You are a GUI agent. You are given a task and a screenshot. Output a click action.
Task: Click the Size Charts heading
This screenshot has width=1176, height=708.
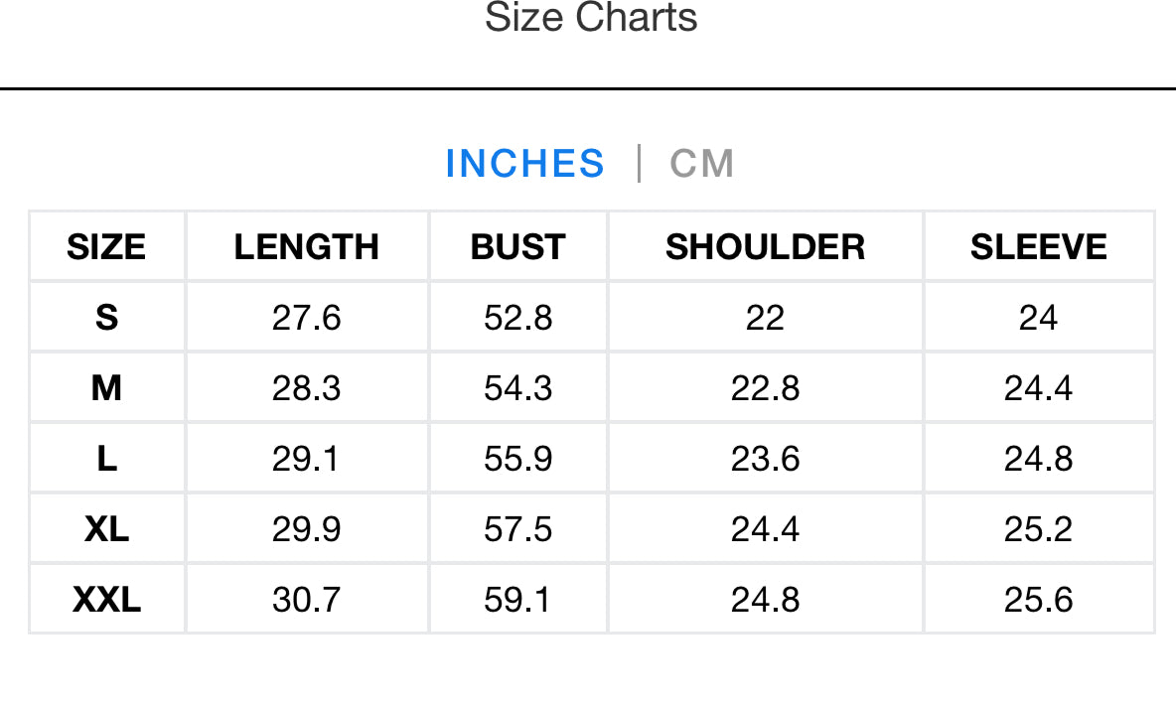591,18
